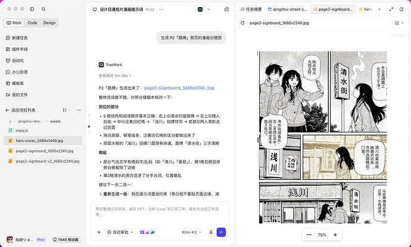This screenshot has width=411, height=247.
Task: Open the 插件市场 plugin marketplace
Action: 17,49
